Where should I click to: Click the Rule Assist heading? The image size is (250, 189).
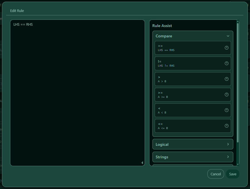point(162,26)
